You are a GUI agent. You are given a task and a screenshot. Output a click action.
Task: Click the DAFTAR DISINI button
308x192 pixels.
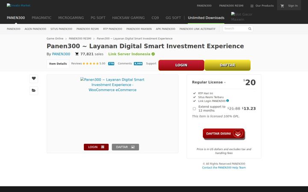click(224, 134)
